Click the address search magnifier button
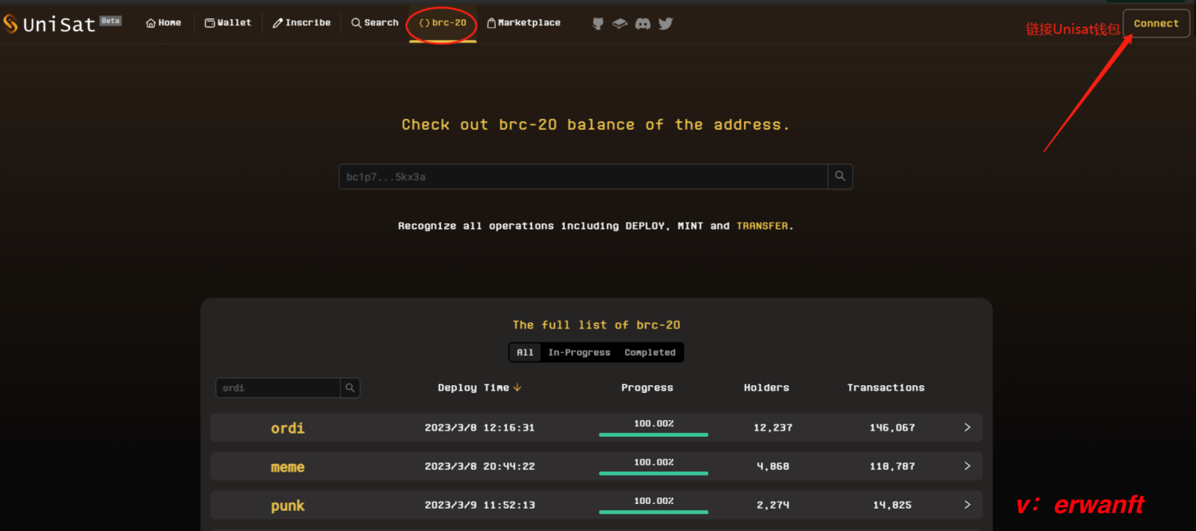 (840, 176)
